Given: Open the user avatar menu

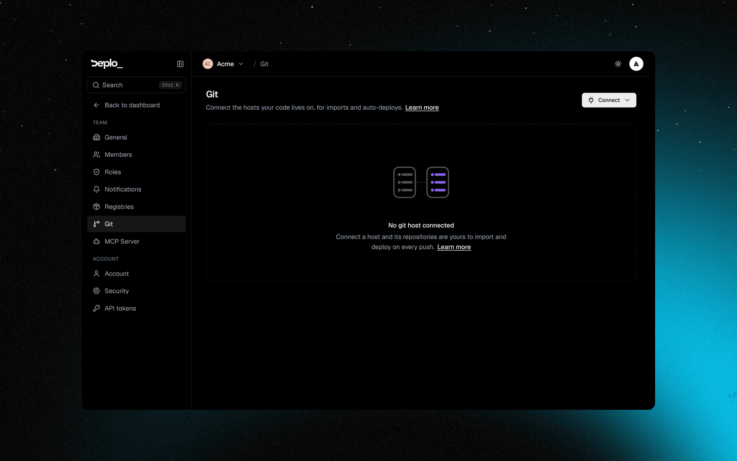Looking at the screenshot, I should (x=636, y=64).
